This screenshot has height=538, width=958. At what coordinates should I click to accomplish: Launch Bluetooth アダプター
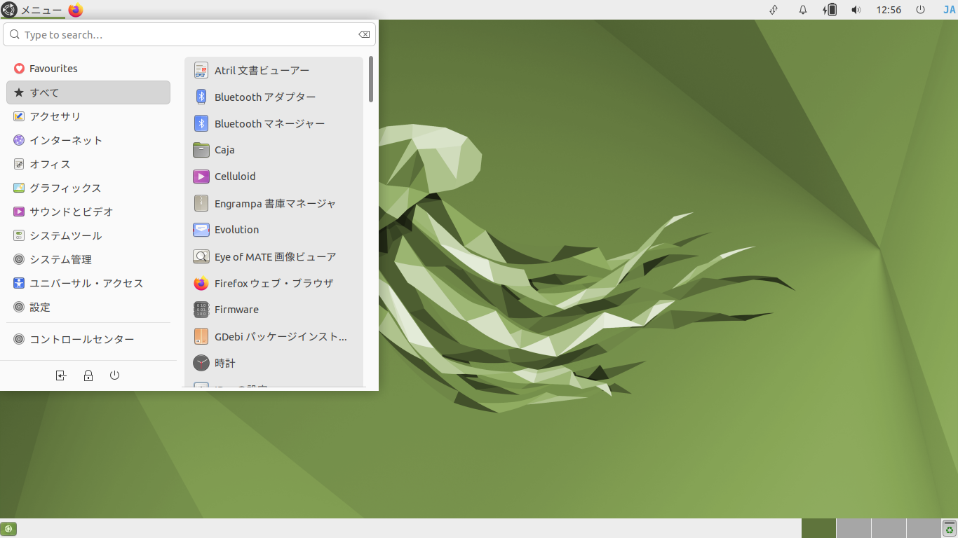click(x=274, y=97)
